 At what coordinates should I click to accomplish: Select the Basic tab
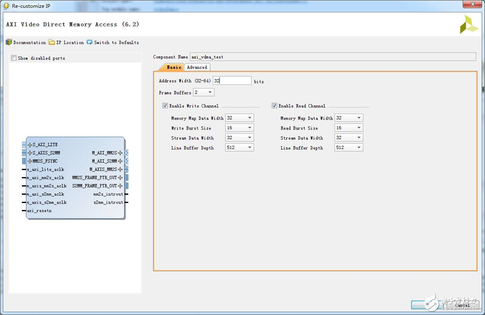click(174, 67)
